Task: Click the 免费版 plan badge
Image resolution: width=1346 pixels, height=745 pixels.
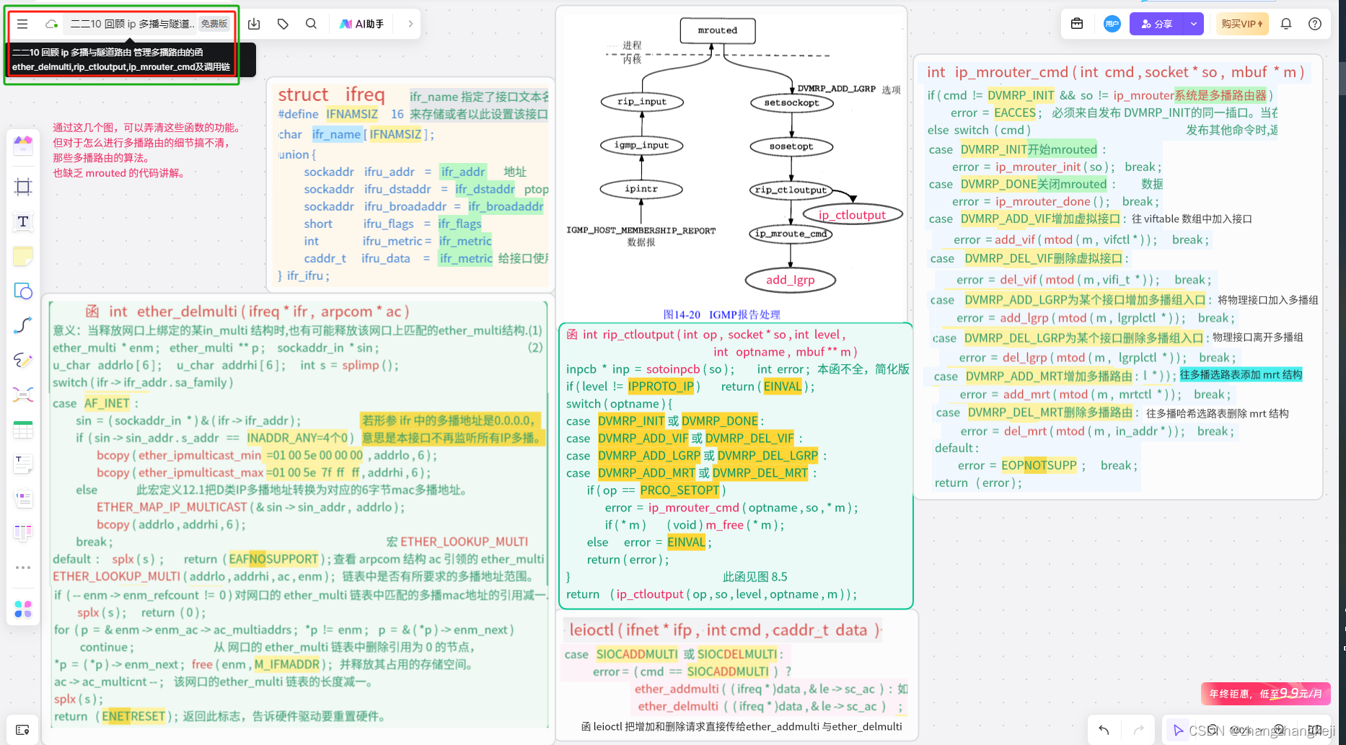Action: pos(214,24)
